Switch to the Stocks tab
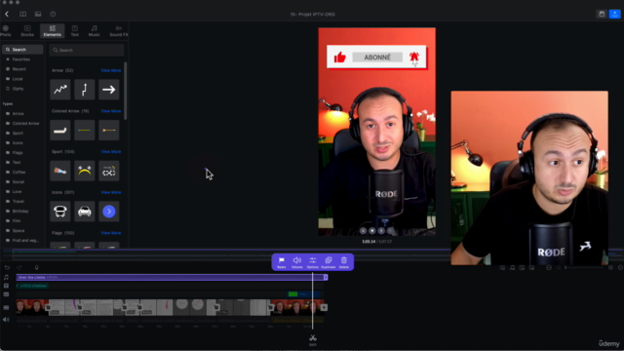Screen dimensions: 624x351 point(27,30)
